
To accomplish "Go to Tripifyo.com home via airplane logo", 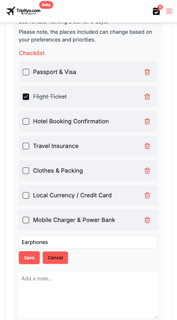I will [x=23, y=11].
